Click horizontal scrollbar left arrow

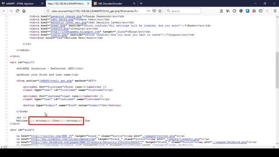[x=2, y=147]
